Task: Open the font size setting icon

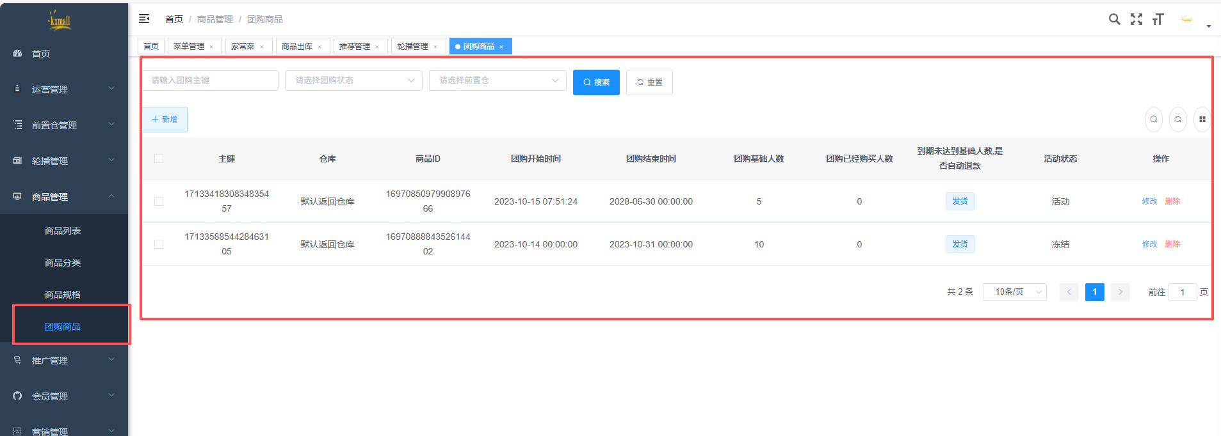Action: [1158, 19]
